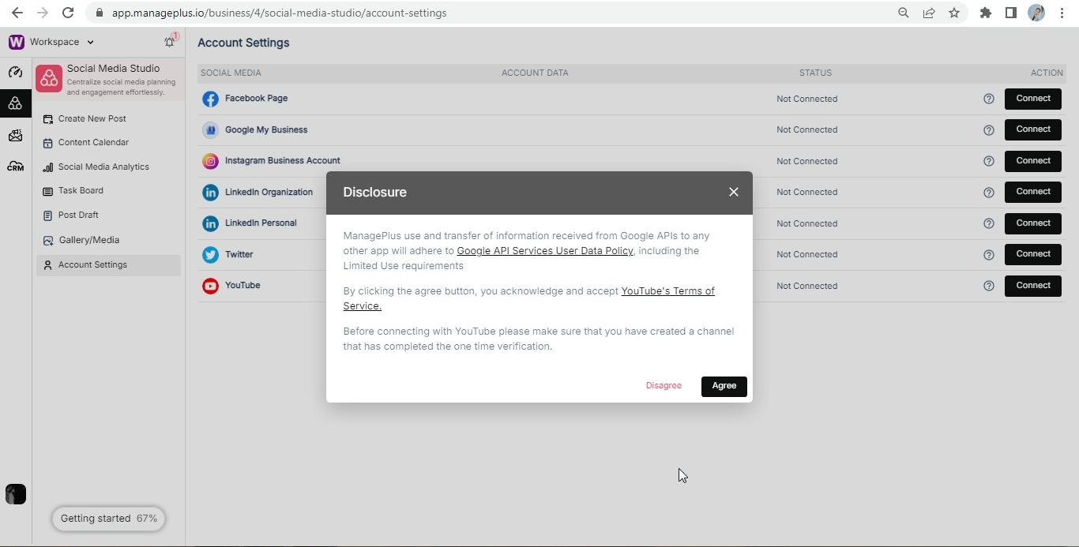Toggle the browser side panel icon
1079x547 pixels.
[x=1011, y=13]
